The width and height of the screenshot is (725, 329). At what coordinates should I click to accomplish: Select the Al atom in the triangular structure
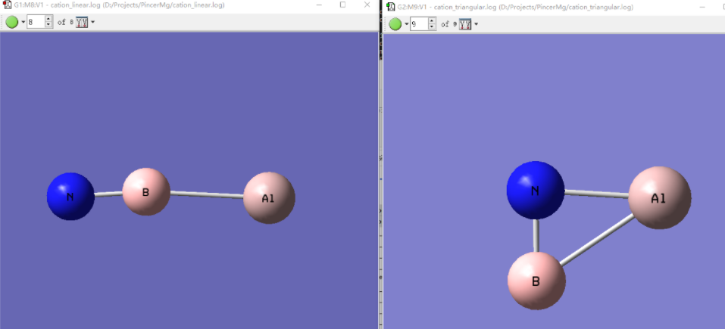point(659,197)
